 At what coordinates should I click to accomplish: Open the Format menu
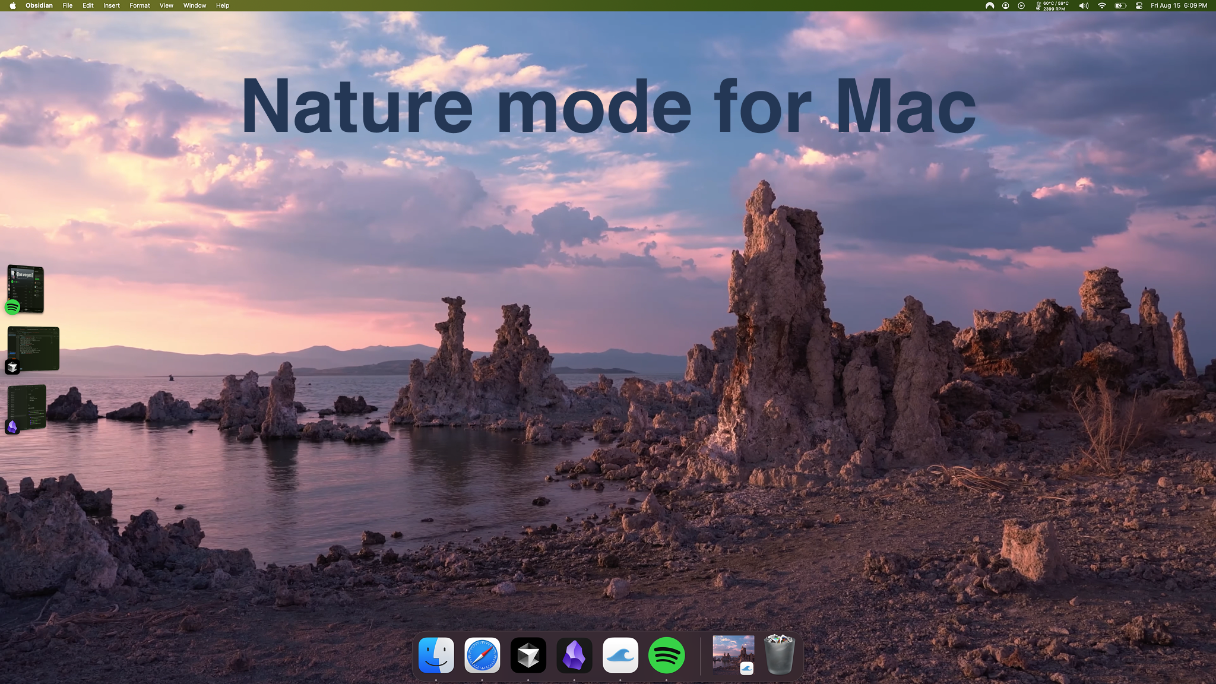140,5
